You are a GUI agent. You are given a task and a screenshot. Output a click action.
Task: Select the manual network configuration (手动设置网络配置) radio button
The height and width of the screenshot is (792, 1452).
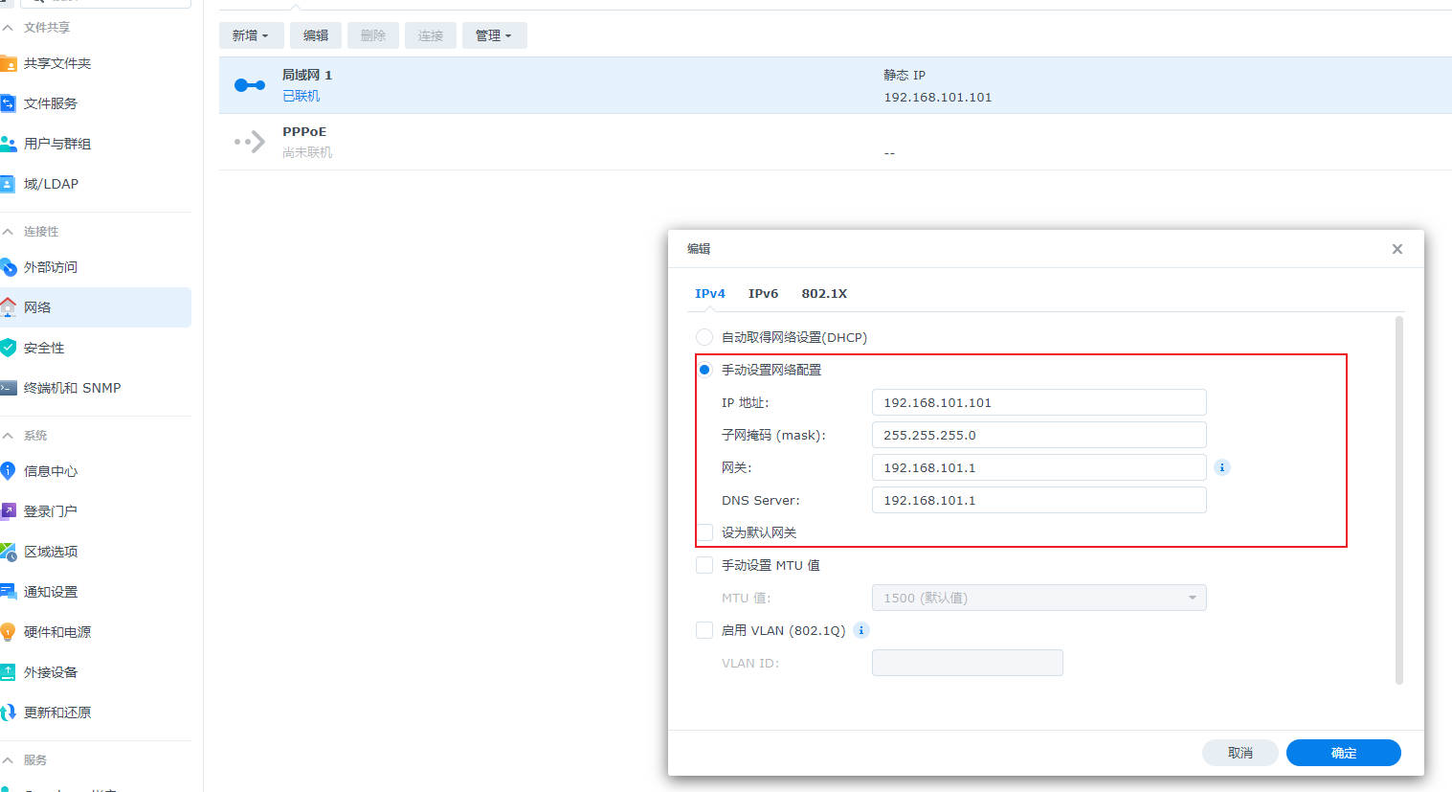tap(704, 370)
